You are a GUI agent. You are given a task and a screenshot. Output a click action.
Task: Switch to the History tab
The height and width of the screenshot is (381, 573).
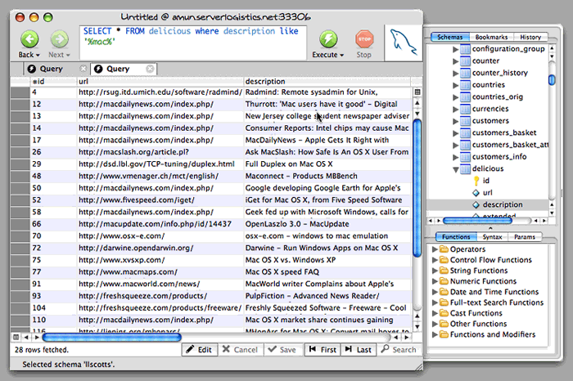click(x=530, y=37)
